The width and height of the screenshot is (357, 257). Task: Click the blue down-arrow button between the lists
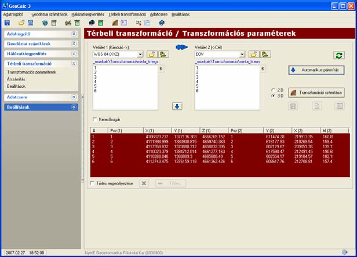[x=177, y=106]
